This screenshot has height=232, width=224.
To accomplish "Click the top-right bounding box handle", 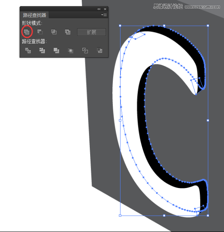I will (x=208, y=25).
